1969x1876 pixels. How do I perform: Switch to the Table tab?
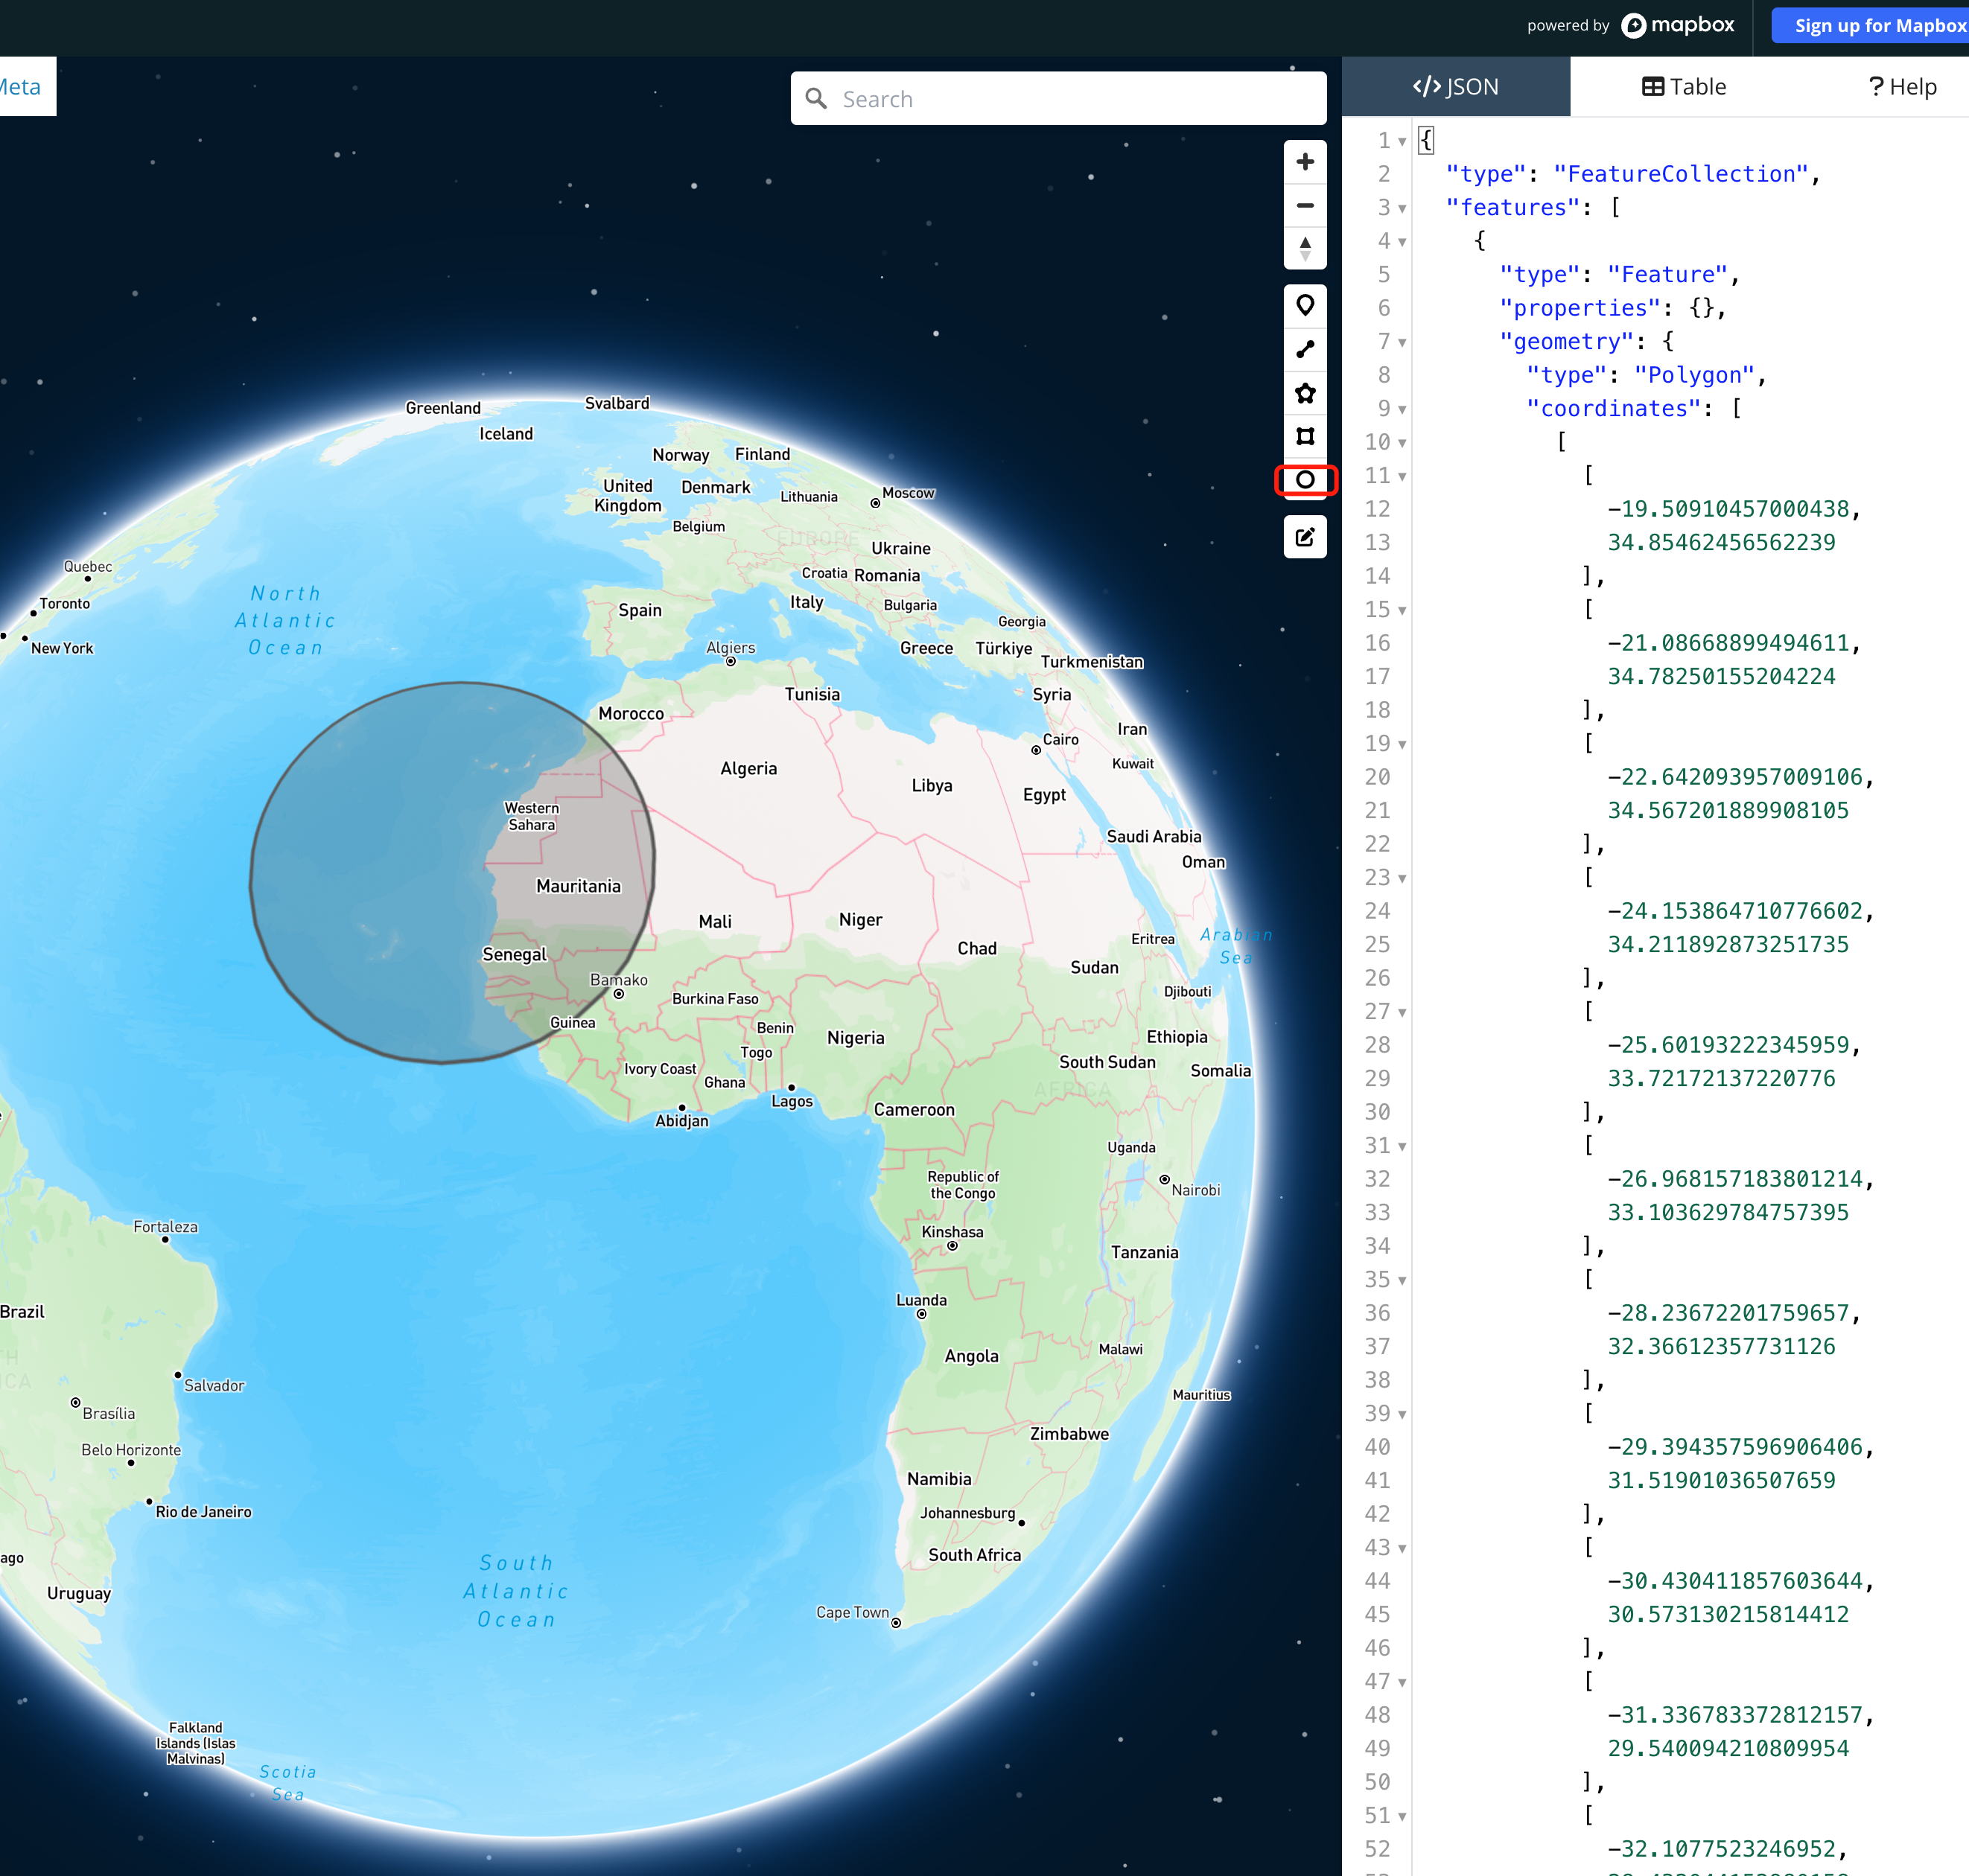tap(1684, 87)
